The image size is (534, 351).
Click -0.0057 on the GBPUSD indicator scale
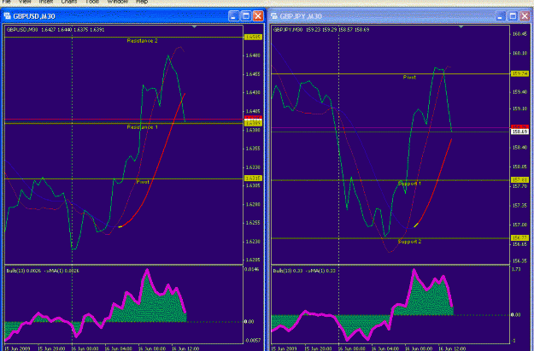pos(252,341)
